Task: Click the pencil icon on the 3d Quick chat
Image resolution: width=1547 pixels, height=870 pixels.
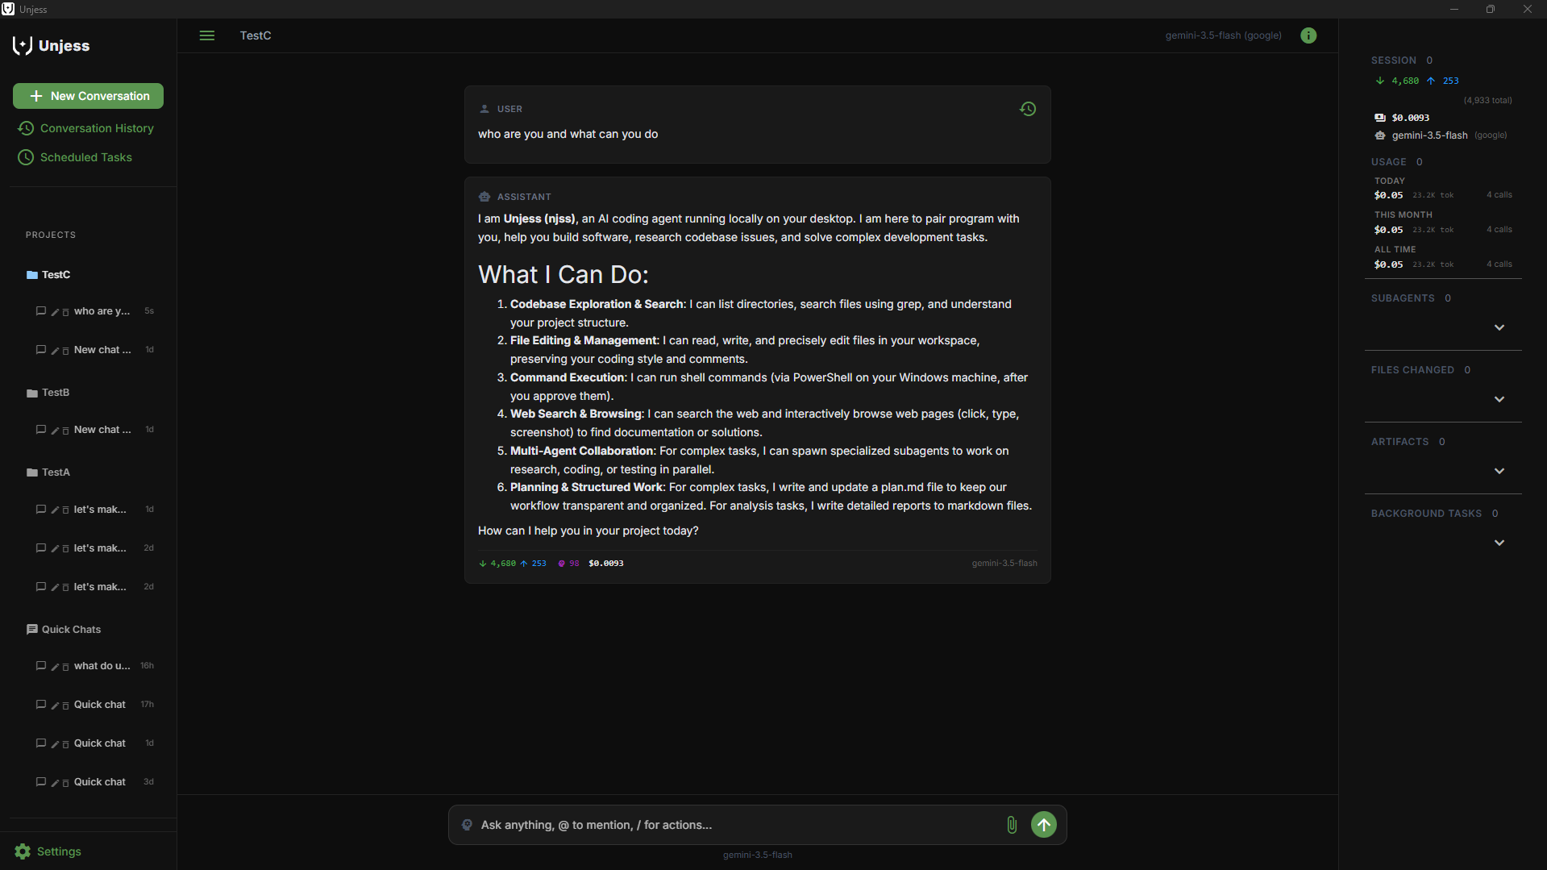Action: pyautogui.click(x=55, y=783)
